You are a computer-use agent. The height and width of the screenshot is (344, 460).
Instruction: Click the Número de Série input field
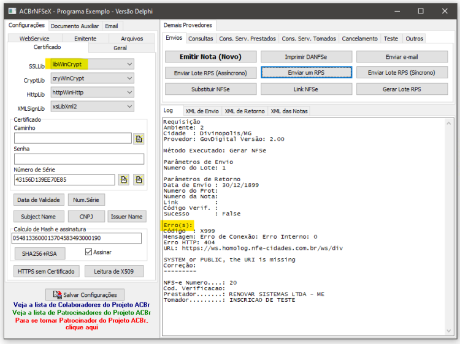(x=64, y=180)
